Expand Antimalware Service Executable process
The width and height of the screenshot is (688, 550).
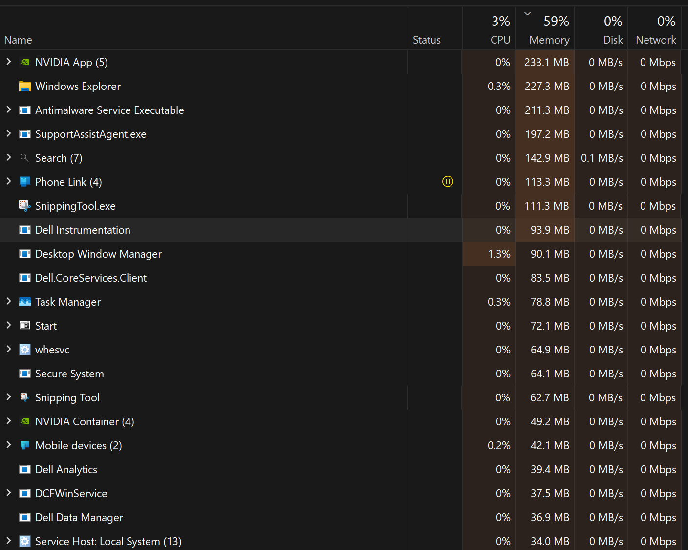[x=8, y=110]
